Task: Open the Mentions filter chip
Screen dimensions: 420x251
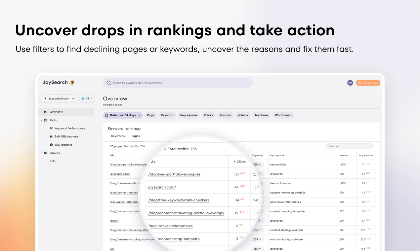Action: [262, 115]
